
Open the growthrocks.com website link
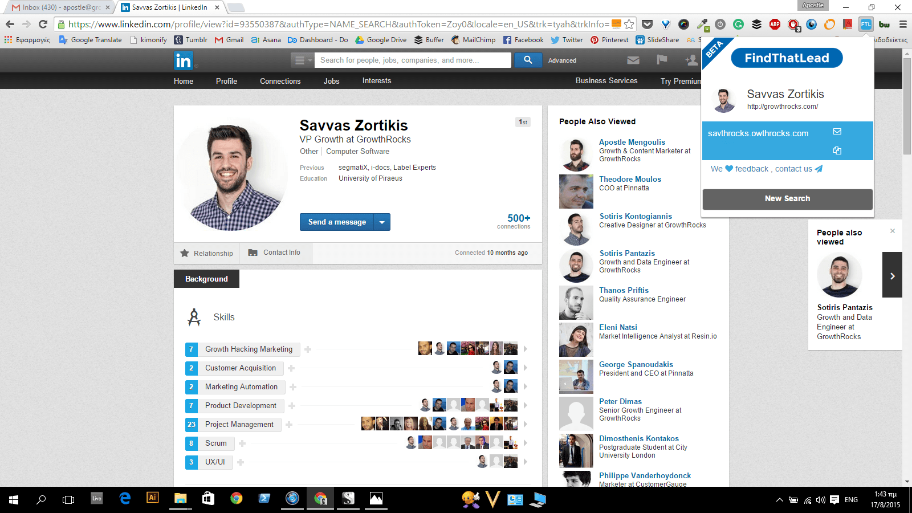[x=783, y=107]
